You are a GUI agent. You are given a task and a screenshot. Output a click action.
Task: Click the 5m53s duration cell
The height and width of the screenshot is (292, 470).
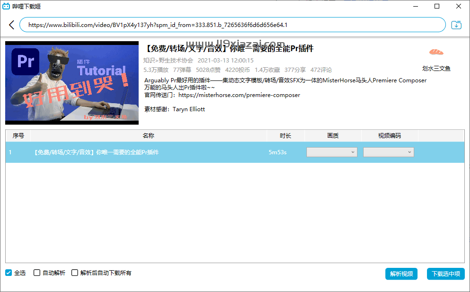[278, 152]
